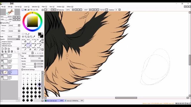Delete the selected layer with trash icon
191x107 pixels.
[x=12, y=51]
